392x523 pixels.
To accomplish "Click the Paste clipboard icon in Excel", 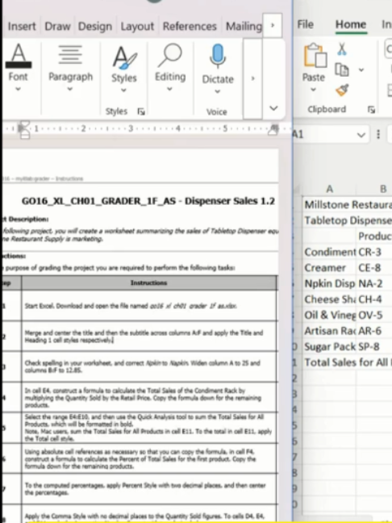I will pos(315,56).
